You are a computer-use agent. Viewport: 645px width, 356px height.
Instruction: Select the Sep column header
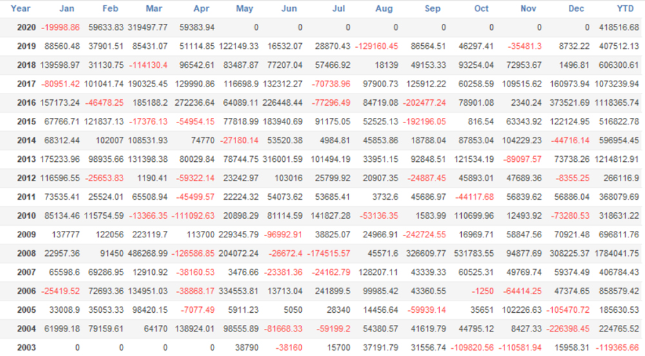(x=433, y=9)
